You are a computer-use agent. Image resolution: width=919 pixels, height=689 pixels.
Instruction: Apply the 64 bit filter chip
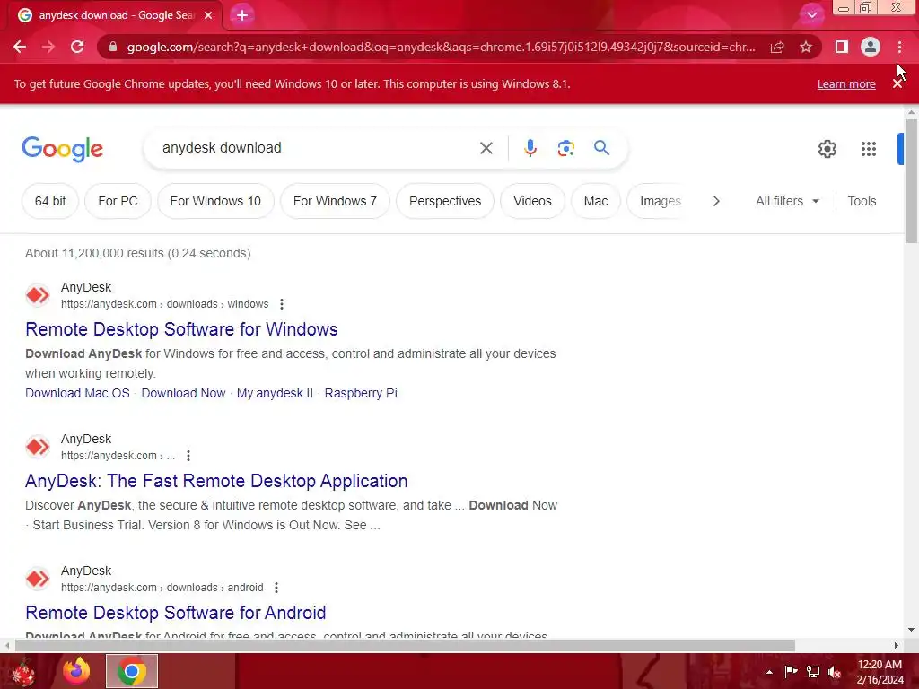(50, 201)
